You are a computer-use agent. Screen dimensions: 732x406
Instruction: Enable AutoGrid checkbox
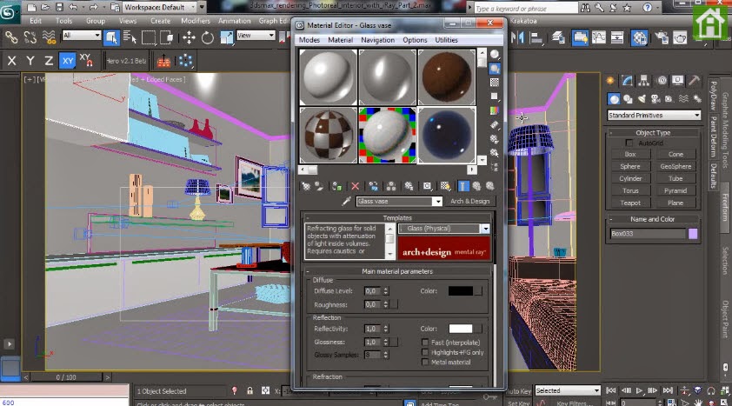pos(629,143)
